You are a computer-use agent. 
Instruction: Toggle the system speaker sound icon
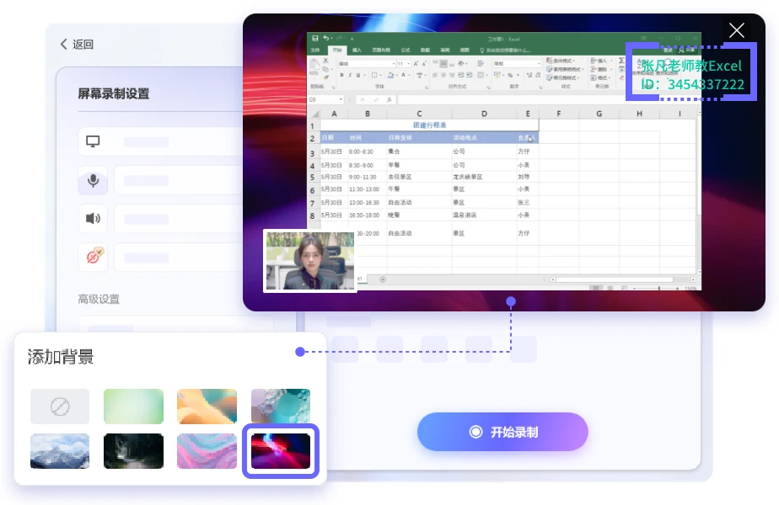coord(93,218)
